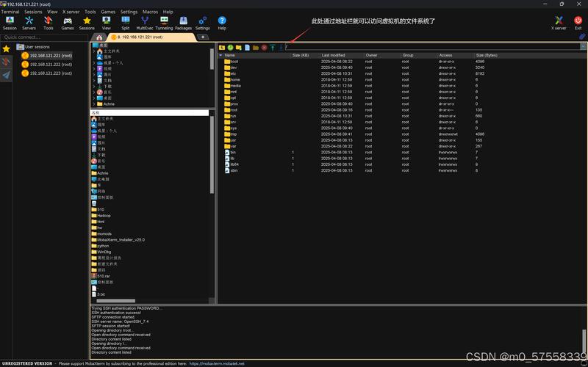Expand the 下载 node in local tree
The image size is (588, 367).
pos(95,86)
